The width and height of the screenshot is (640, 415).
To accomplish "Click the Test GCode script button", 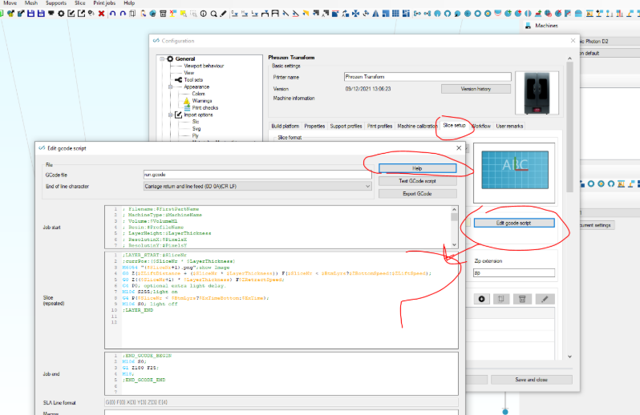I will (417, 181).
